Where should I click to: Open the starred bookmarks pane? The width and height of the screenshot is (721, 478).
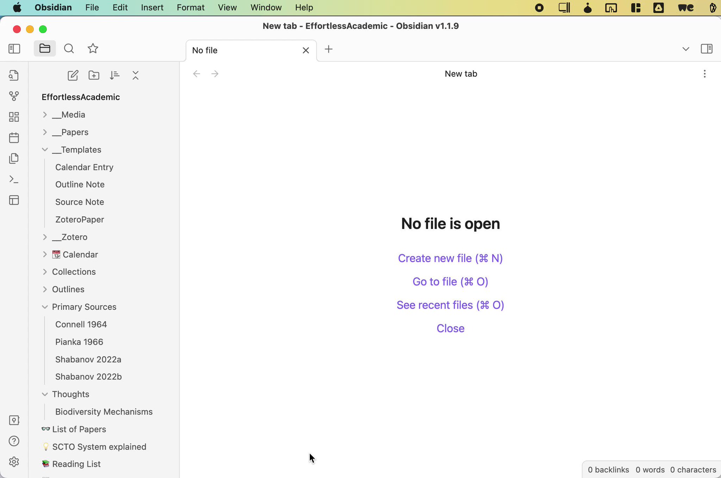tap(93, 49)
